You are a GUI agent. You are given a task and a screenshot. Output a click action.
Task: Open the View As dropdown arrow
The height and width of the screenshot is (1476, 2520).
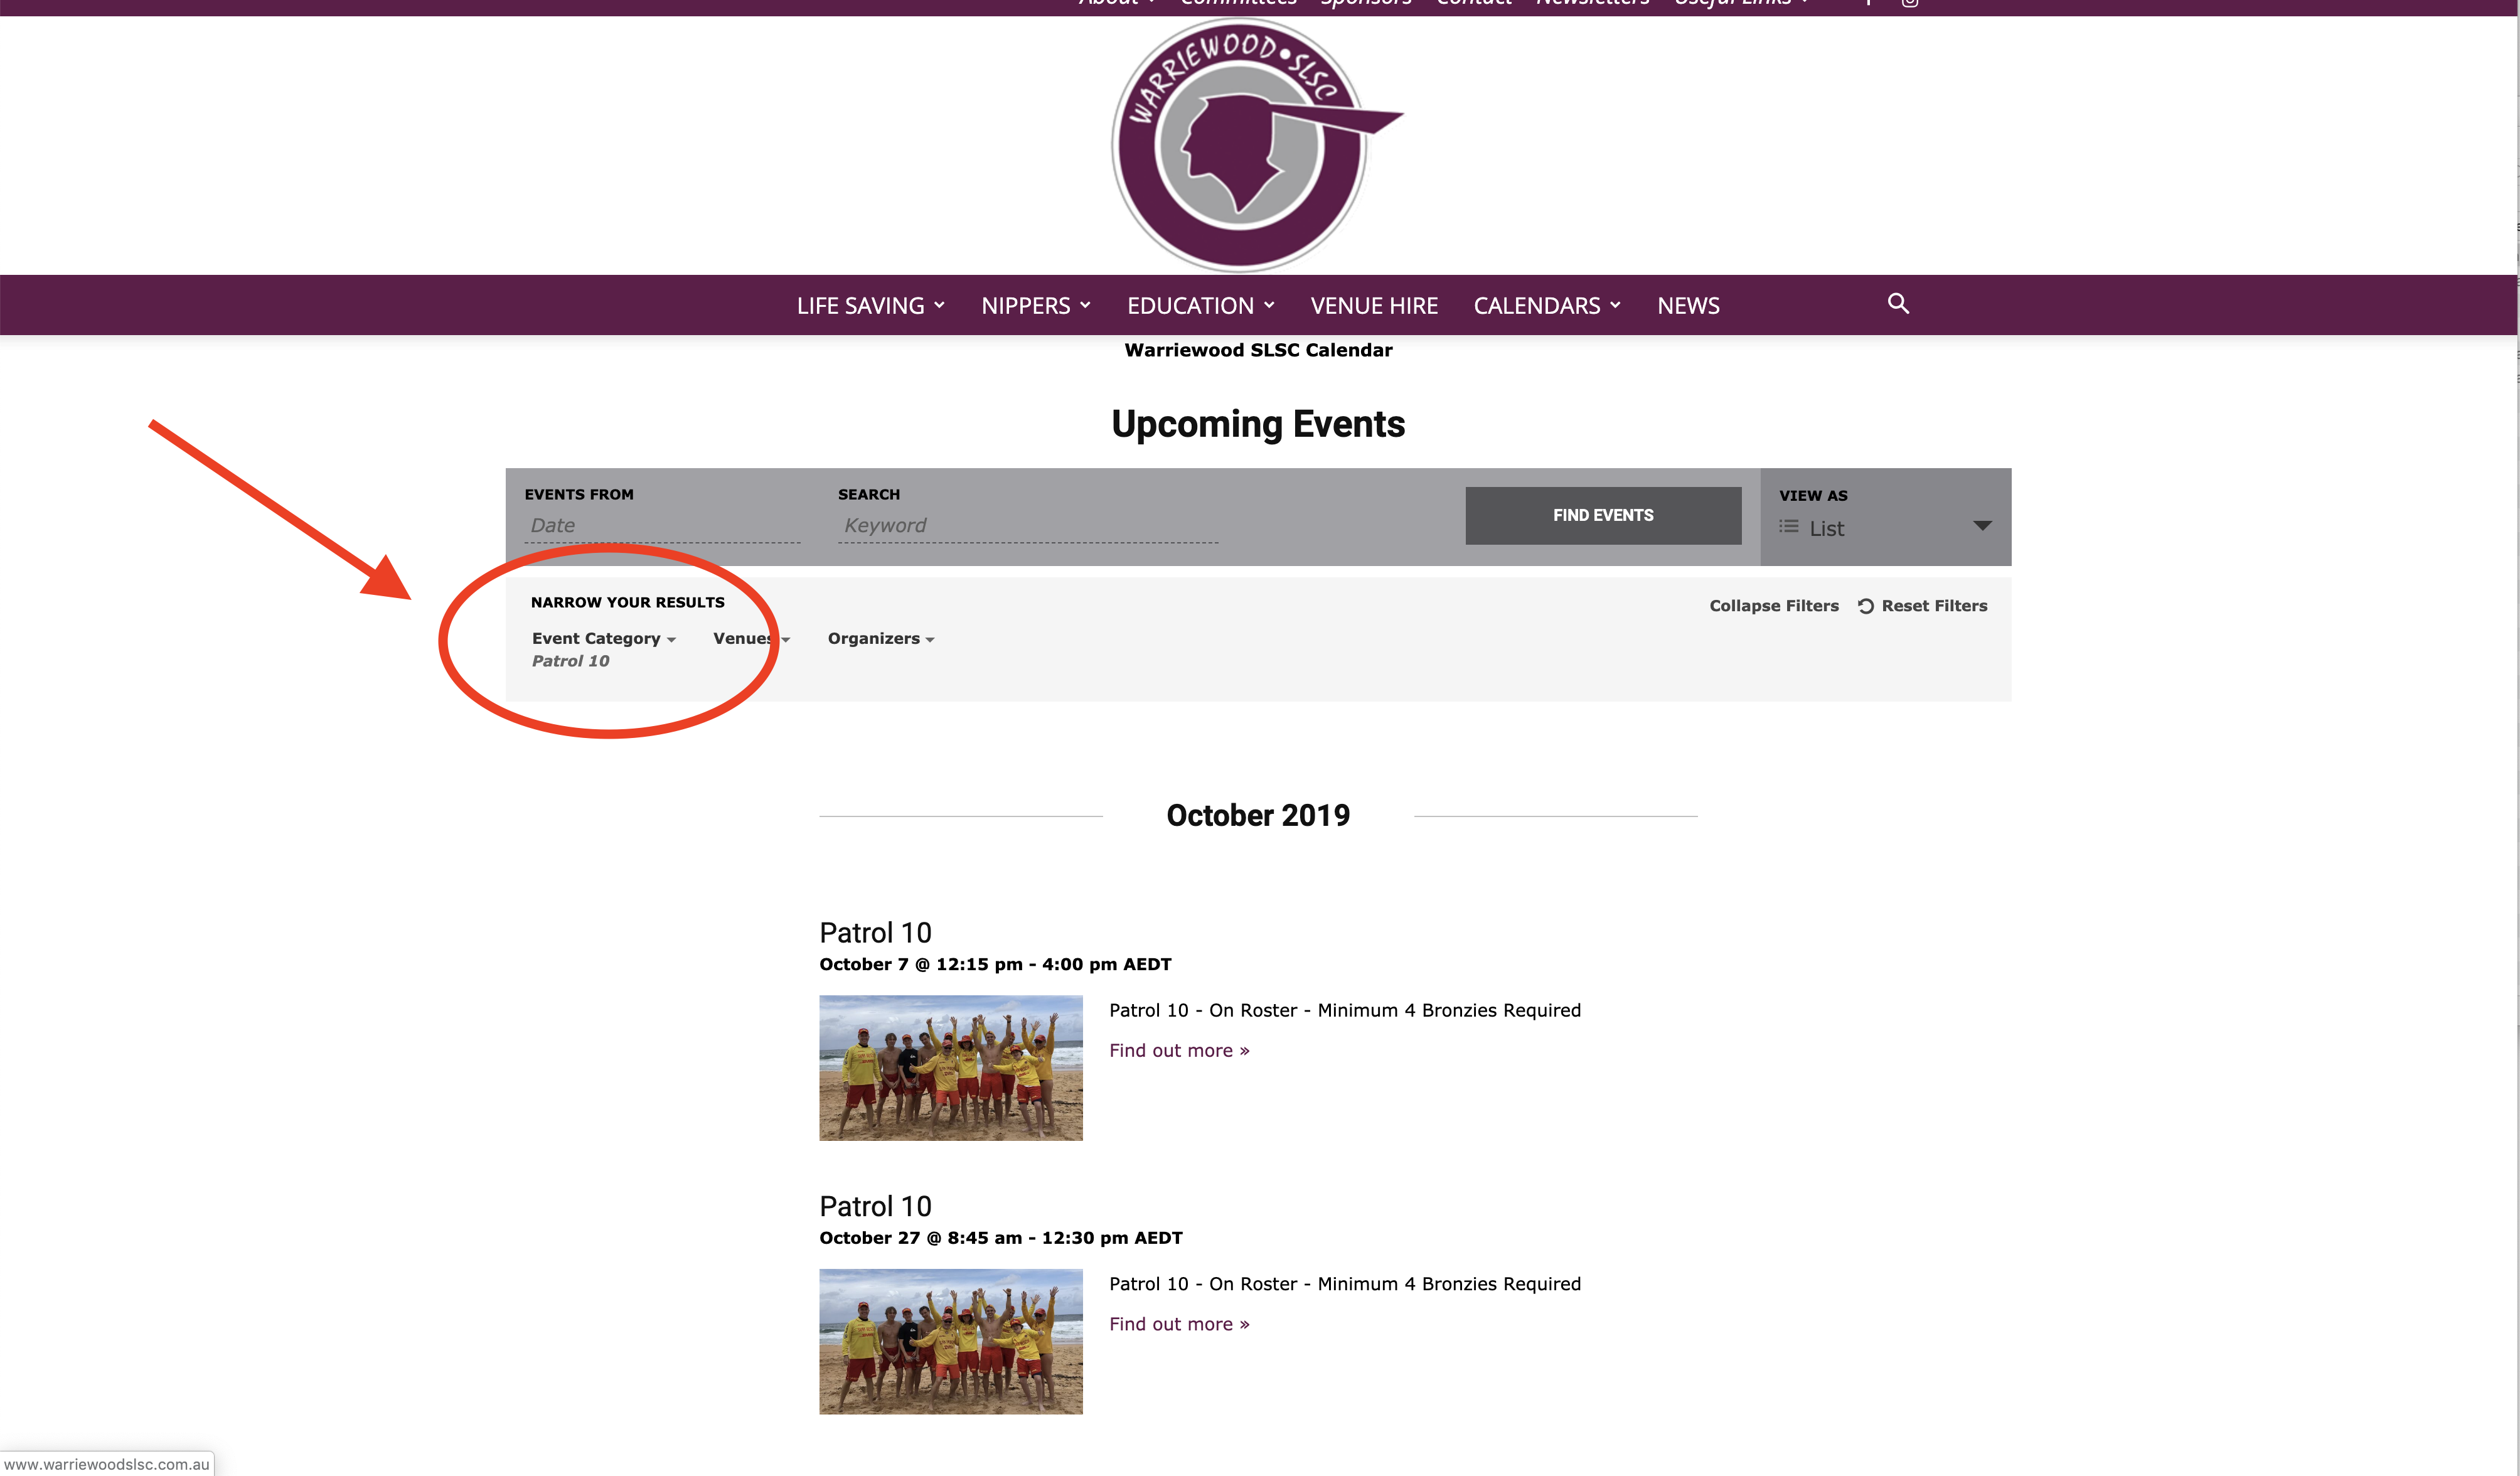1982,526
